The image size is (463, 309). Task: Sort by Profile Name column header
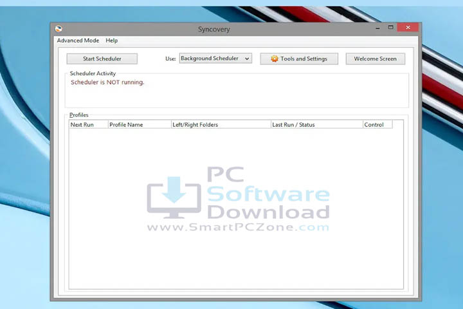pos(140,124)
